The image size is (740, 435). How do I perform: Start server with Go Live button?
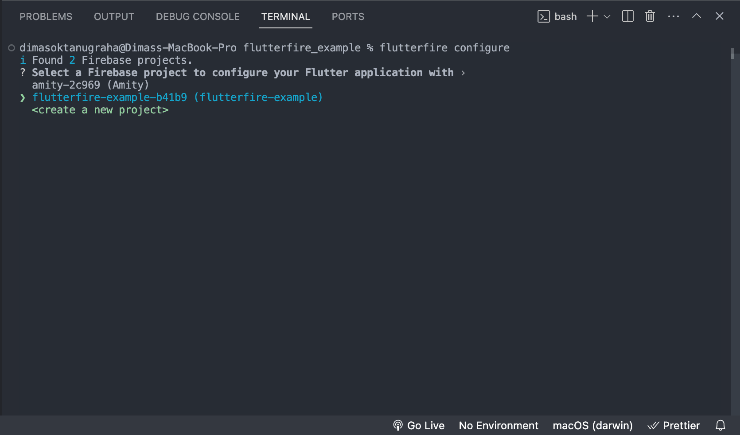tap(419, 426)
